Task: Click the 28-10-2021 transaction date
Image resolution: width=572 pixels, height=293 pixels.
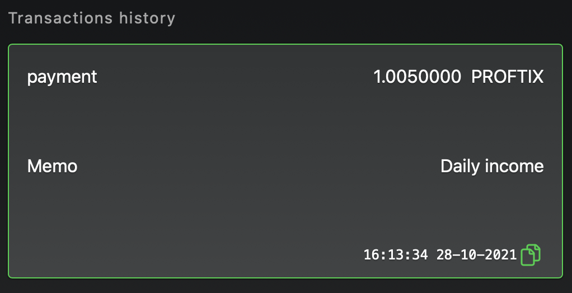Action: click(x=476, y=256)
